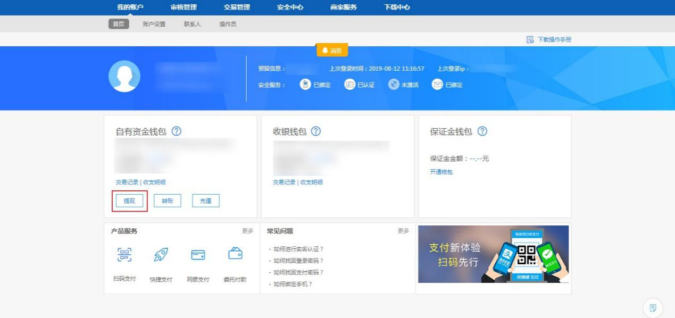675x318 pixels.
Task: Click the help icon beside 收银钱包
Action: (315, 131)
